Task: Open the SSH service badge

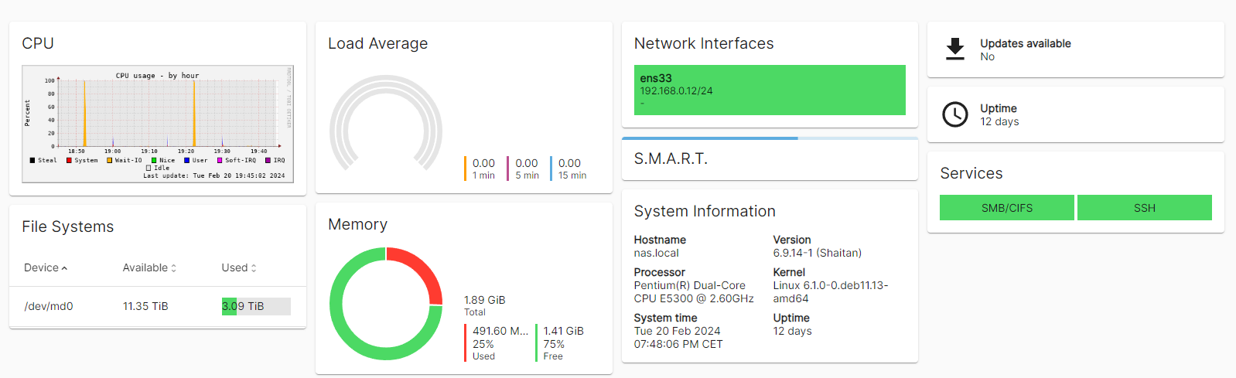Action: tap(1144, 208)
